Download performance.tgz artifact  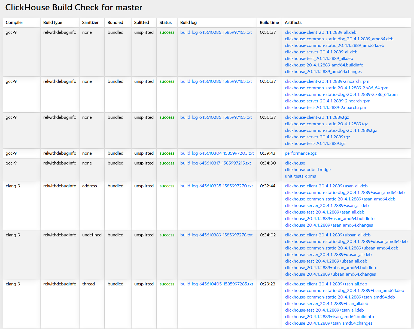pyautogui.click(x=300, y=153)
